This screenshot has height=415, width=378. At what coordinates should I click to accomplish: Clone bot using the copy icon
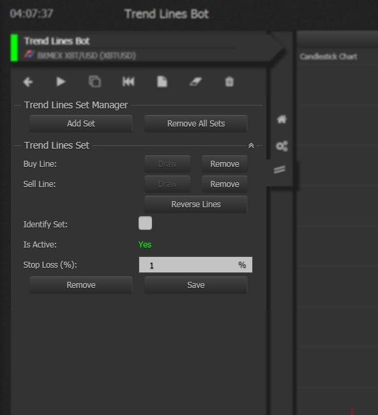(x=95, y=81)
